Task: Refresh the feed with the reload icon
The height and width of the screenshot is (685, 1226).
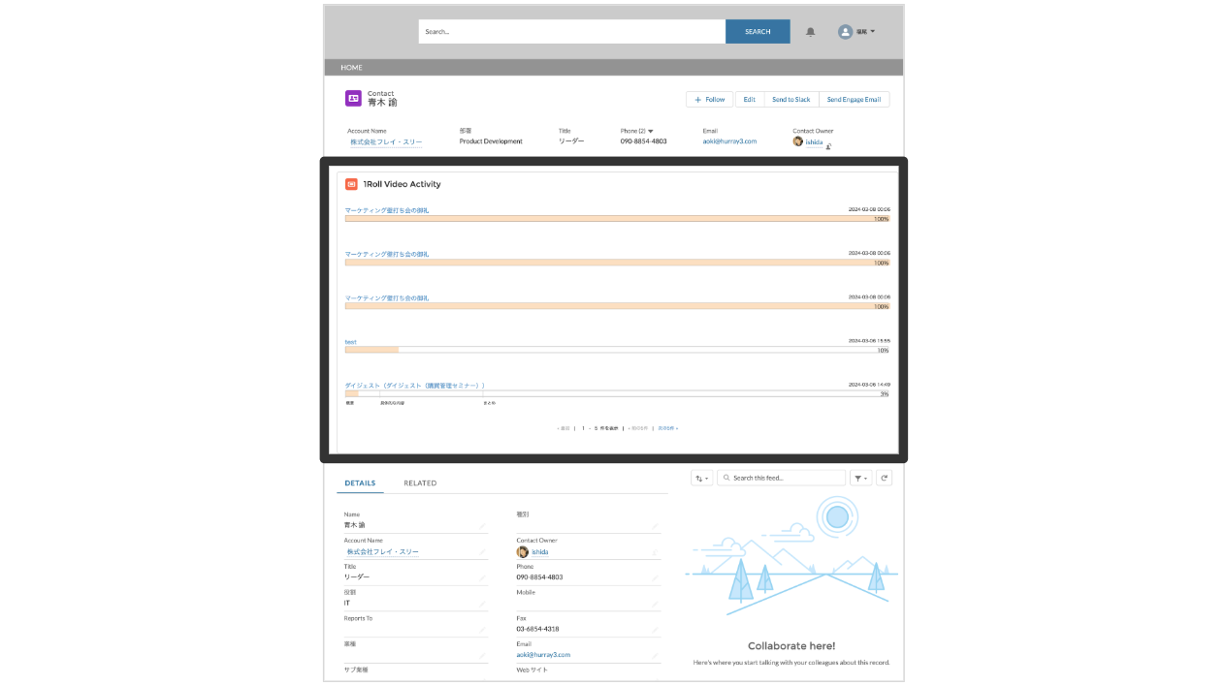Action: (x=884, y=478)
